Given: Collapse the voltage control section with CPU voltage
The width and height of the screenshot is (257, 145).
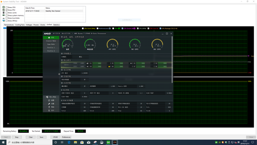Looking at the screenshot, I should tap(62, 70).
